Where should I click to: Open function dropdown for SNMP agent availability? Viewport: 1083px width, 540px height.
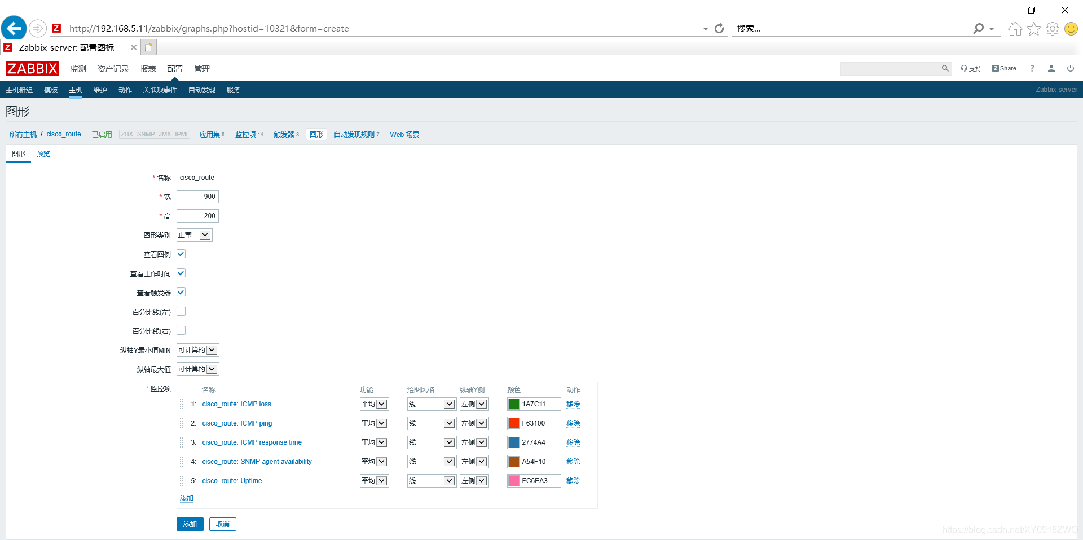374,462
